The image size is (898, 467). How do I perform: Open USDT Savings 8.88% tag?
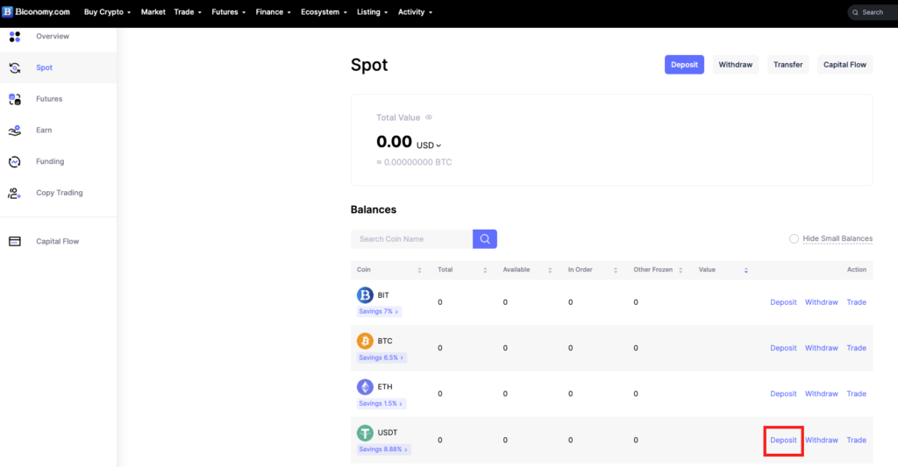point(383,449)
